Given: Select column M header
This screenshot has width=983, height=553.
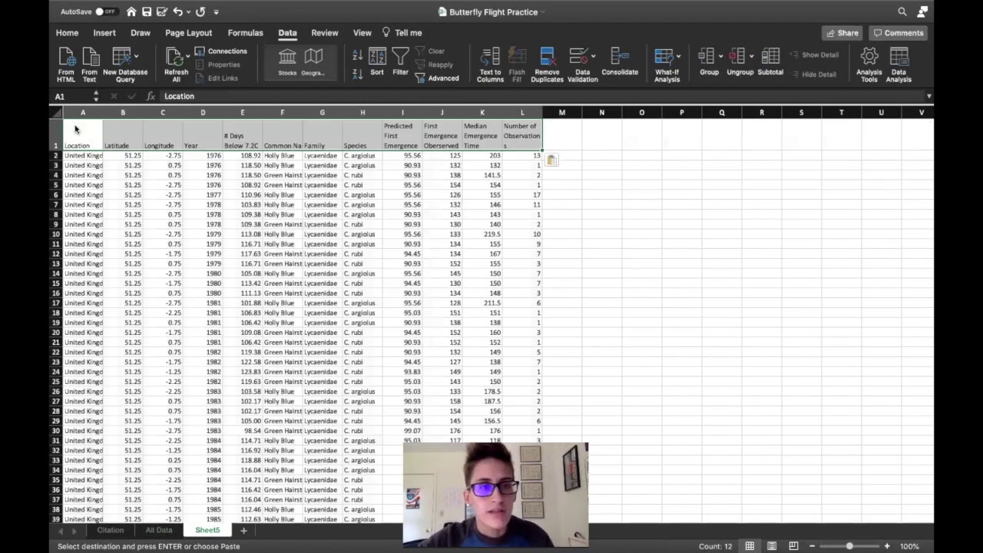Looking at the screenshot, I should point(561,113).
